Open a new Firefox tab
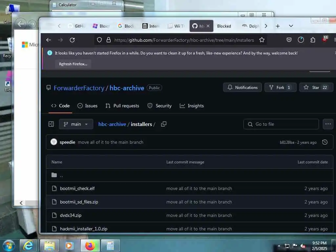 pos(278,26)
